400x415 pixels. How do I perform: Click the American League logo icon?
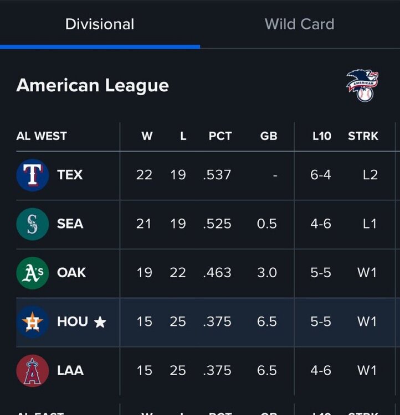click(362, 86)
